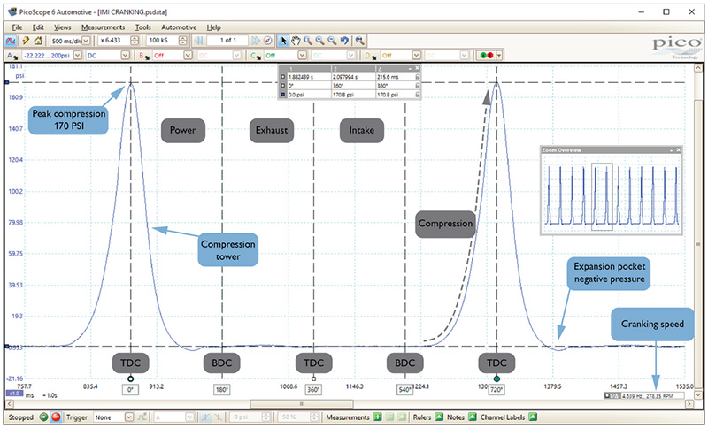Click the buffer number field 1 of 1
The image size is (708, 428).
tap(227, 41)
